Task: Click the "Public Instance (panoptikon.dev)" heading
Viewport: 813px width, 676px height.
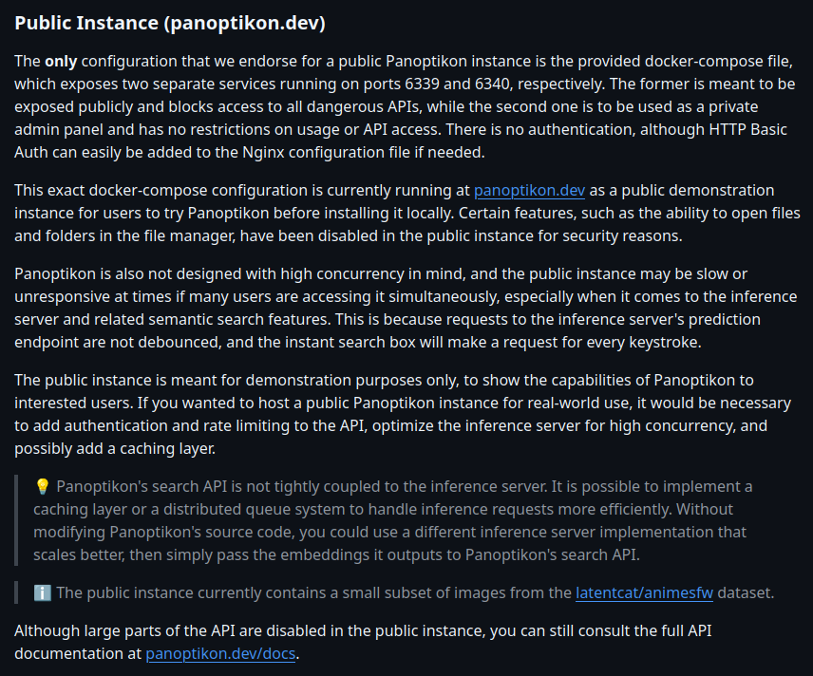Action: [170, 24]
